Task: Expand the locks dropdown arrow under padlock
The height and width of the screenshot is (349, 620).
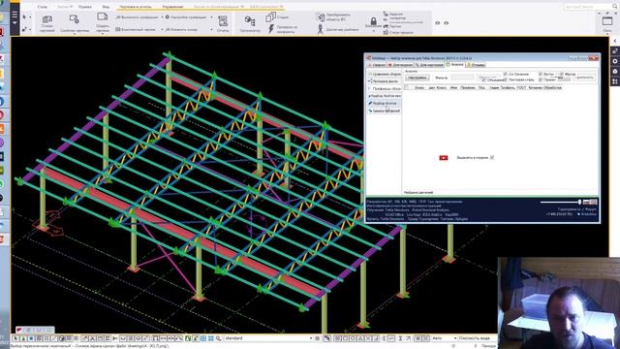Action: coord(373,31)
